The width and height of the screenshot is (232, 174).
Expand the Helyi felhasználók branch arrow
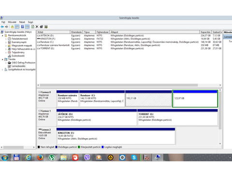coord(6,49)
